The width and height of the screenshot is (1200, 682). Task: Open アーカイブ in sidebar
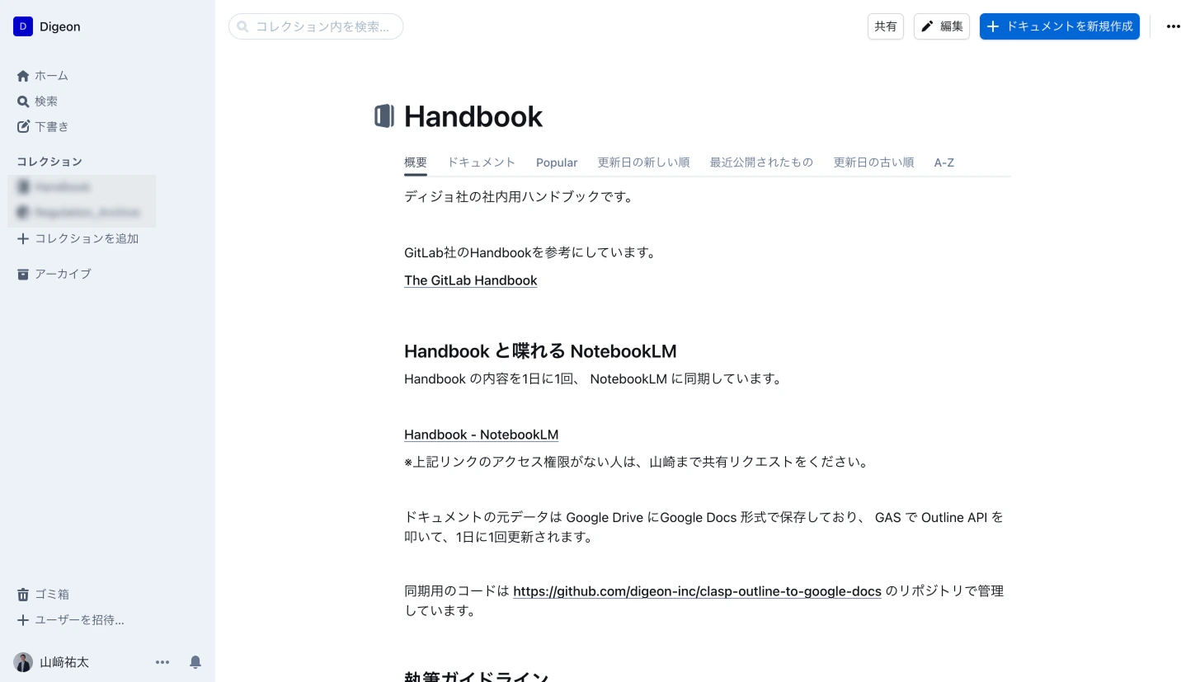click(x=63, y=274)
